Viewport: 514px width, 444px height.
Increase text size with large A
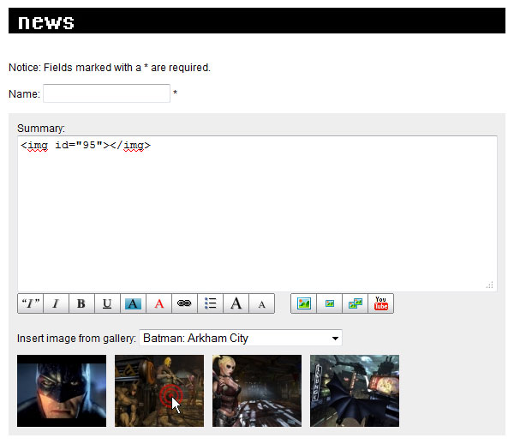pyautogui.click(x=236, y=303)
